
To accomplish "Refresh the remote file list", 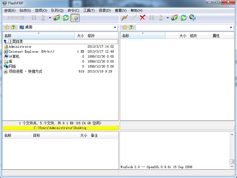I will click(183, 18).
